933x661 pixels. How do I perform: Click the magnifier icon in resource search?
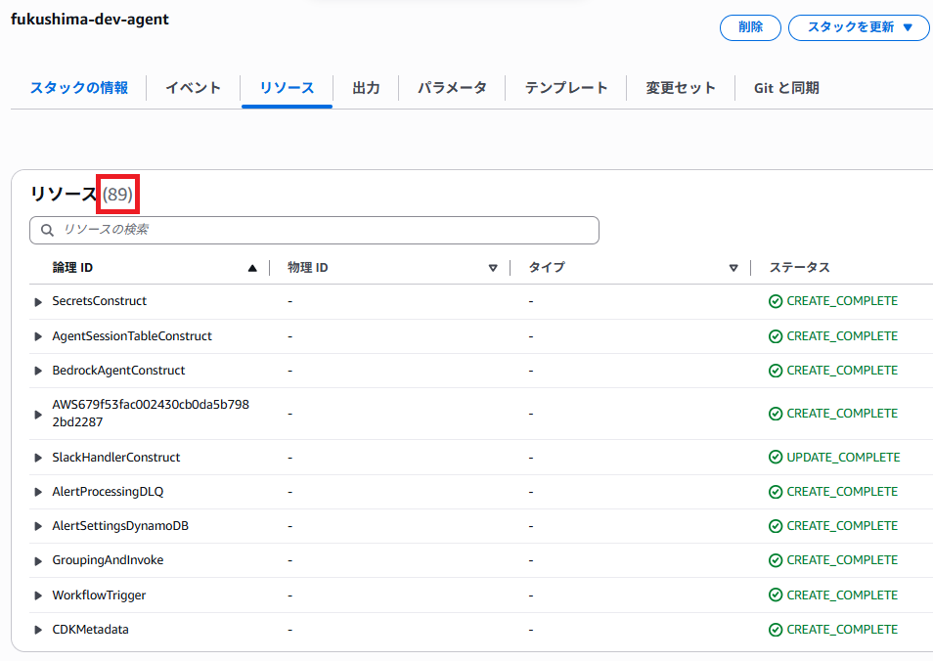(x=47, y=230)
